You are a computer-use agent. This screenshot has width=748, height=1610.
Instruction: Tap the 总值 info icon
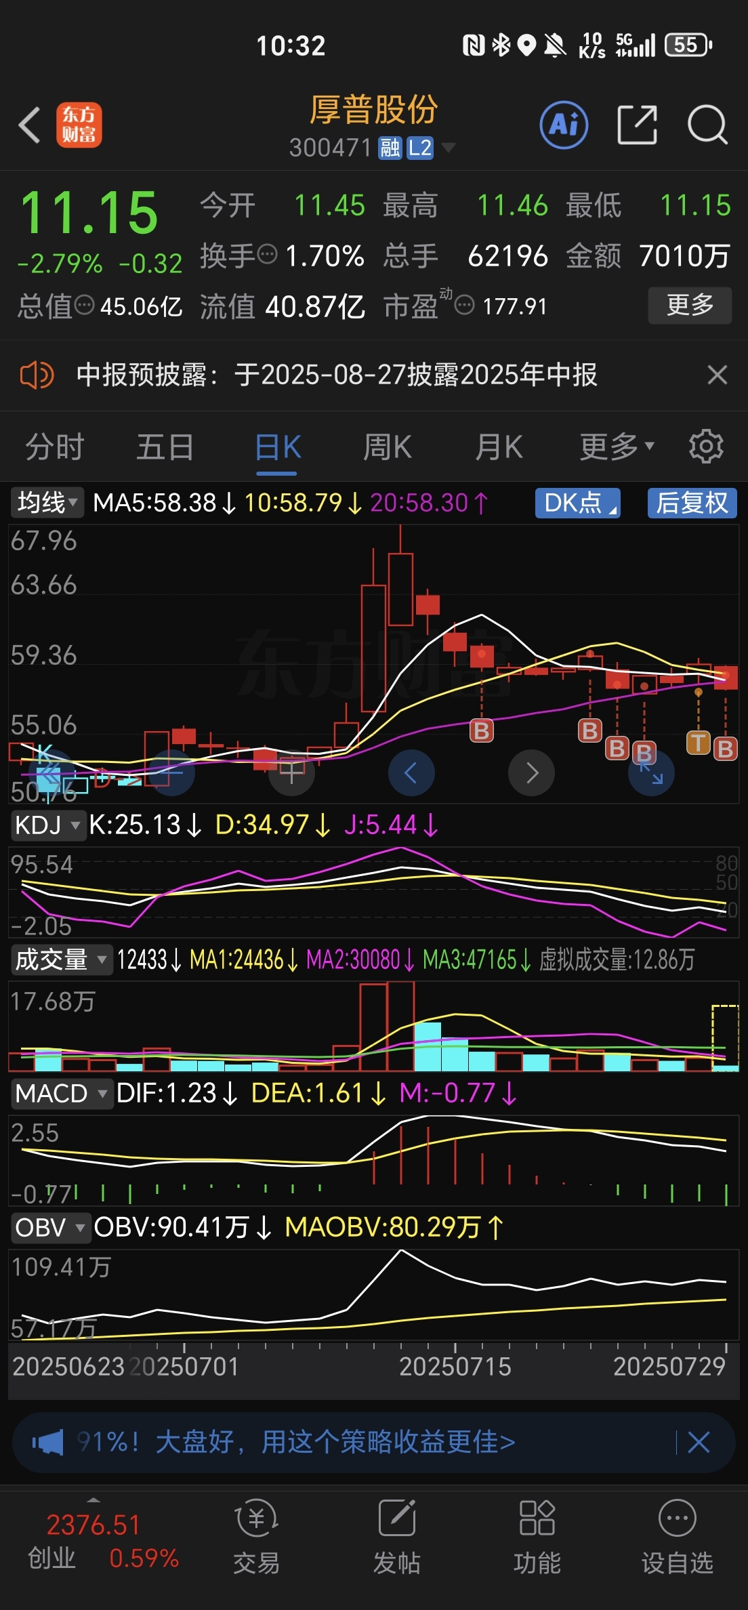[84, 306]
